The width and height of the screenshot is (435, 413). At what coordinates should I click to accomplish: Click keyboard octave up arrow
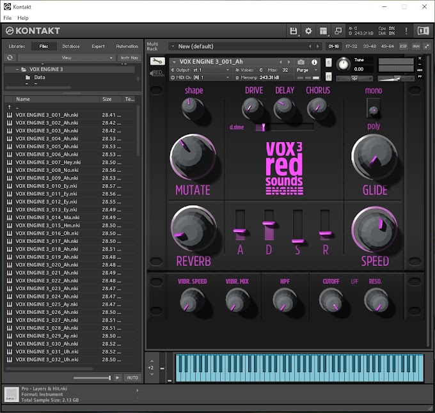tap(152, 361)
